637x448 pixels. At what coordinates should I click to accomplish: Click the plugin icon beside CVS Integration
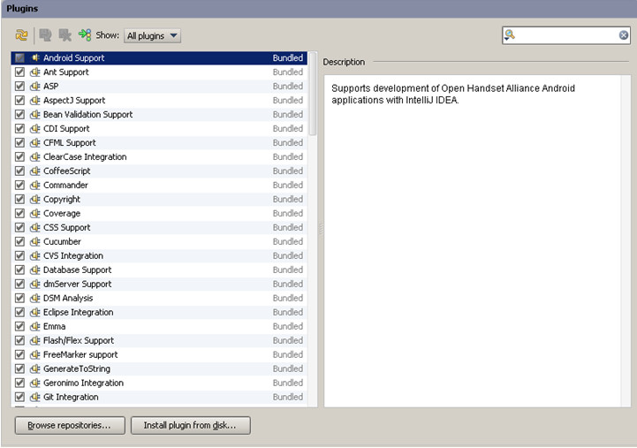click(x=35, y=256)
